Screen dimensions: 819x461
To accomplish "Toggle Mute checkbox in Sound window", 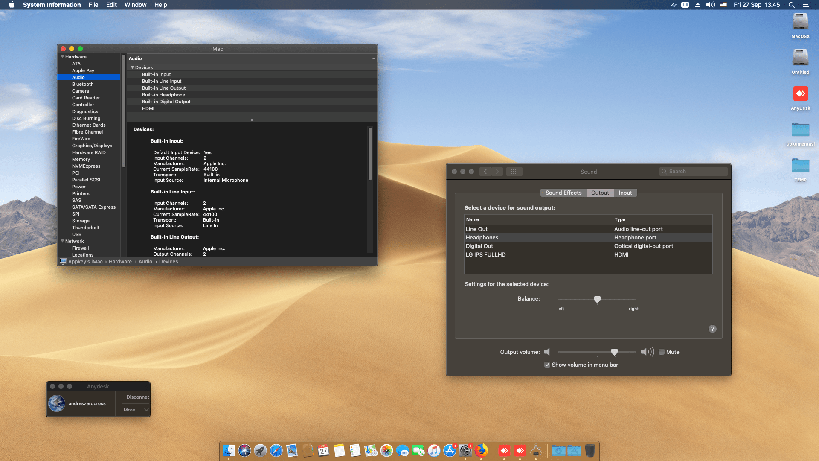I will tap(662, 352).
